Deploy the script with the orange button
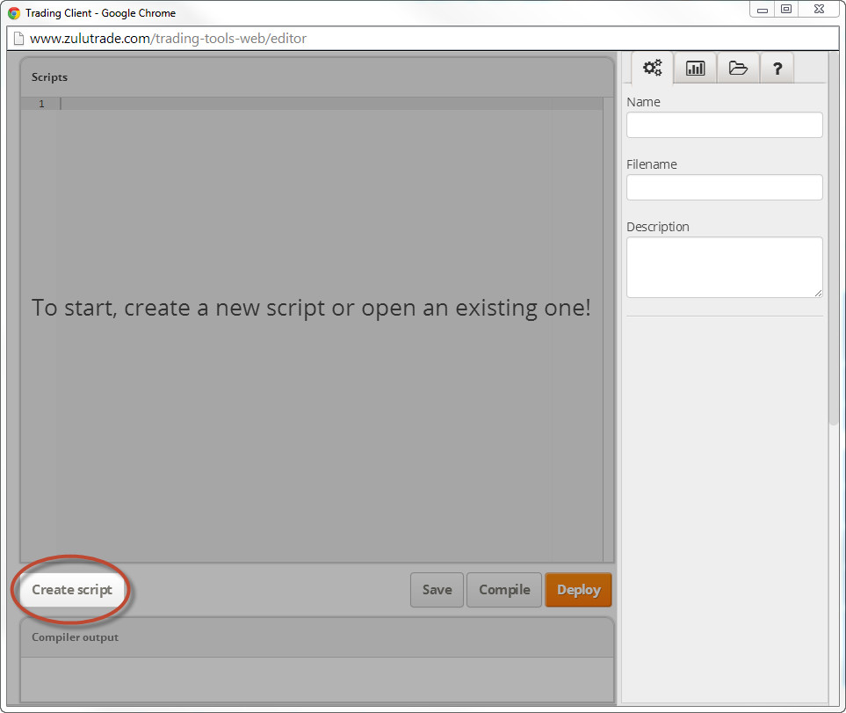 [578, 590]
